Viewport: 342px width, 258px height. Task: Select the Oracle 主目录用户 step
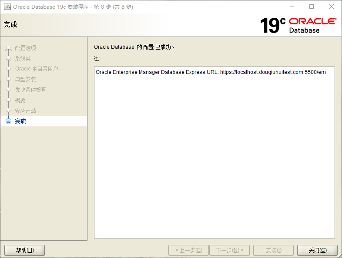pos(37,69)
